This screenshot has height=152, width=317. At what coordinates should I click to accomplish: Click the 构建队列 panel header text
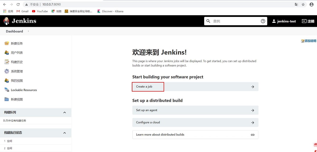coord(10,112)
